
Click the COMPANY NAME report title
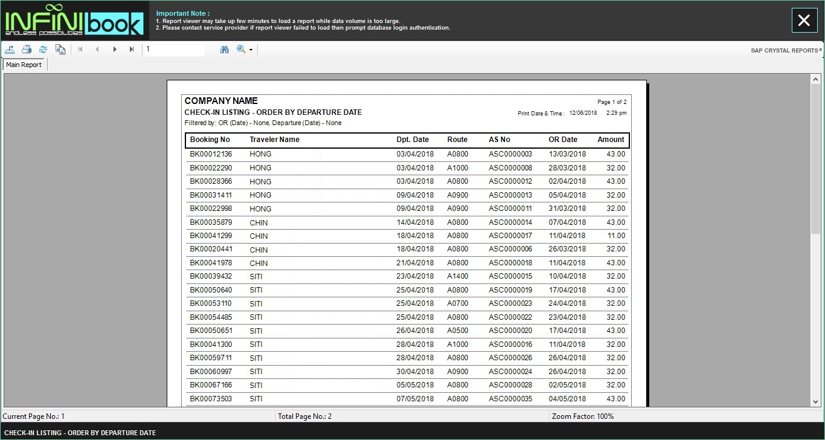[x=221, y=101]
